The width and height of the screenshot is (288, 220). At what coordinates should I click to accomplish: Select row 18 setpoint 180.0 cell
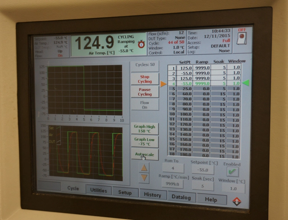(x=184, y=154)
